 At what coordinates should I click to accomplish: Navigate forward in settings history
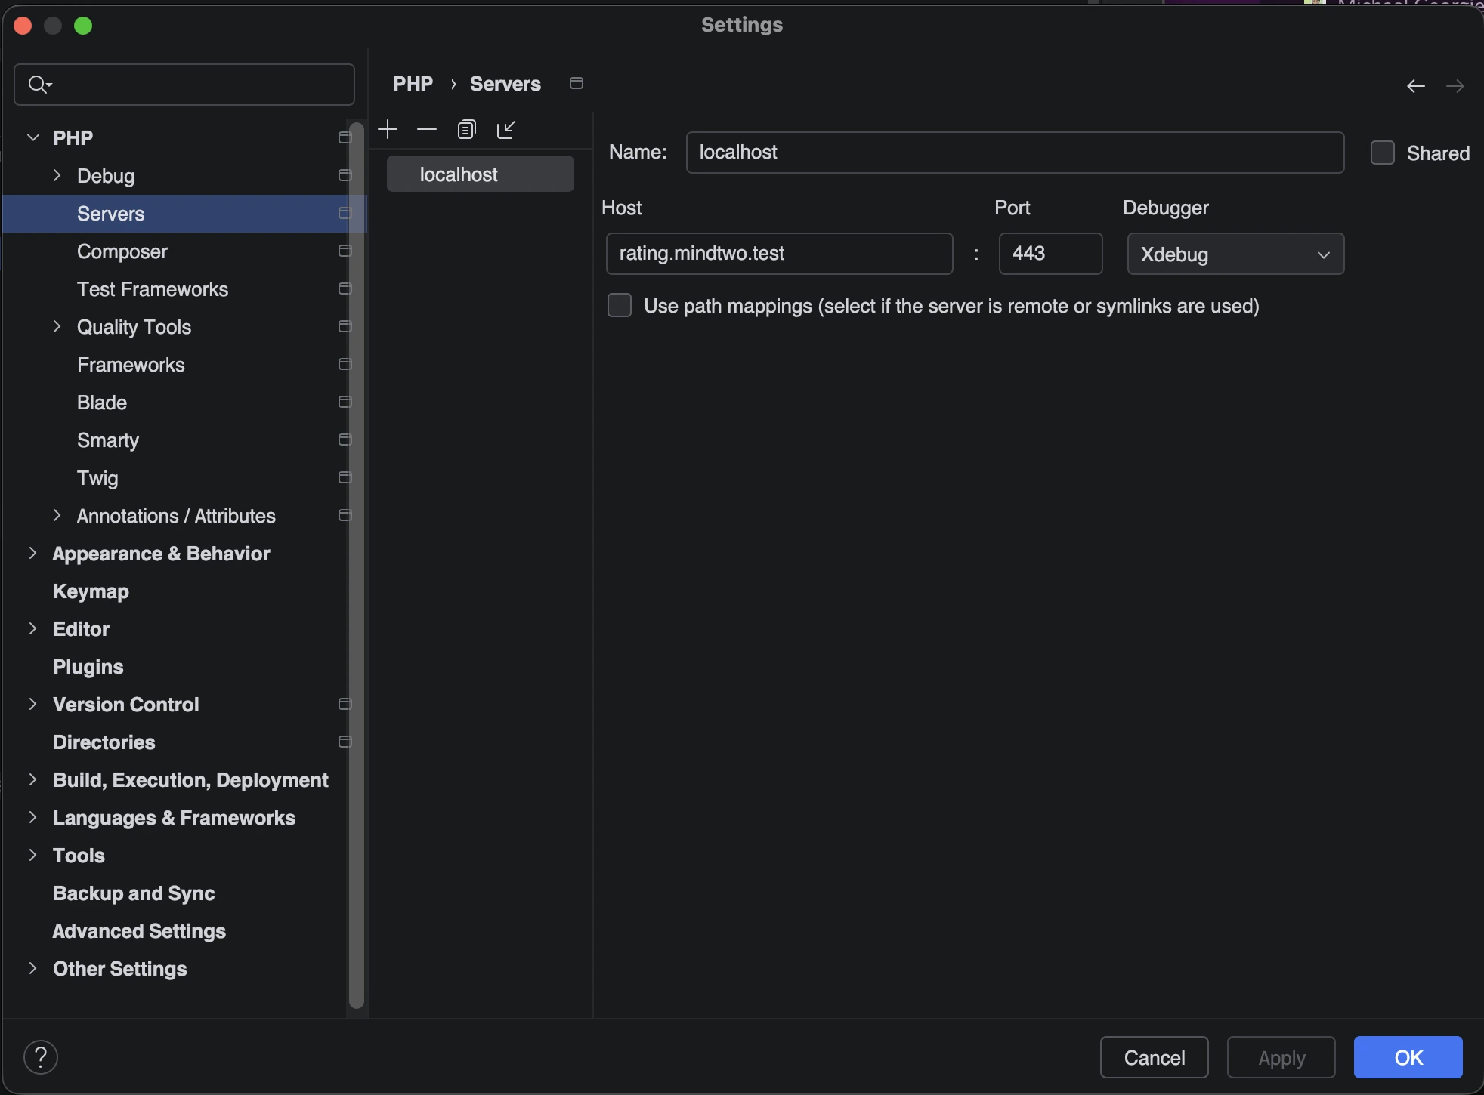[x=1455, y=86]
